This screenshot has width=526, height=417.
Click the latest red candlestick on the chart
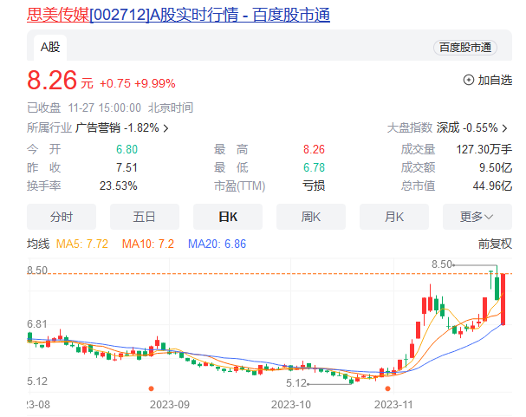(x=503, y=299)
